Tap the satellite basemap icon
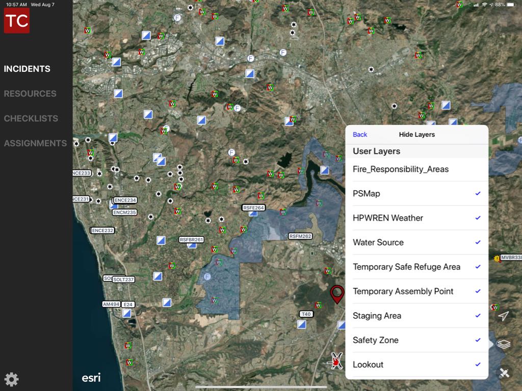Viewport: 522px width, 391px height. click(503, 373)
